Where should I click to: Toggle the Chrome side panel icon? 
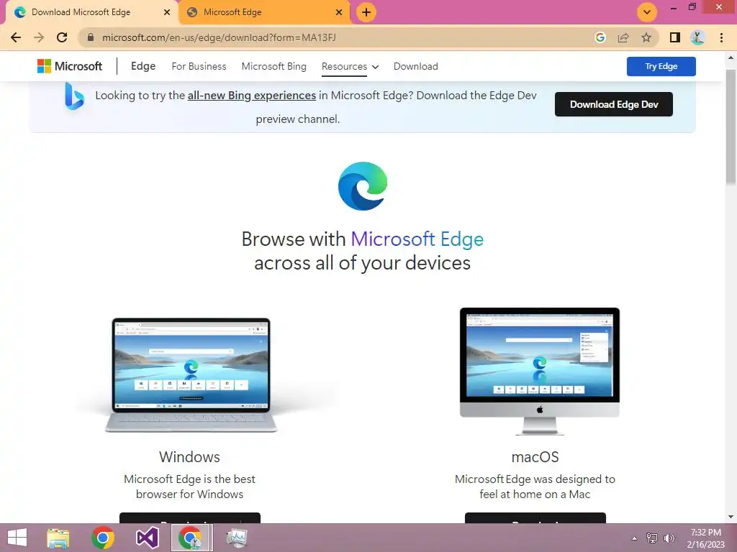pos(675,37)
